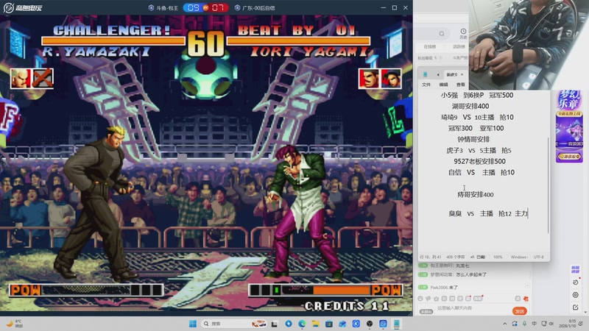Viewport: 589px width, 331px height.
Task: Click the 行 18, 列 41 status entry
Action: 431,257
